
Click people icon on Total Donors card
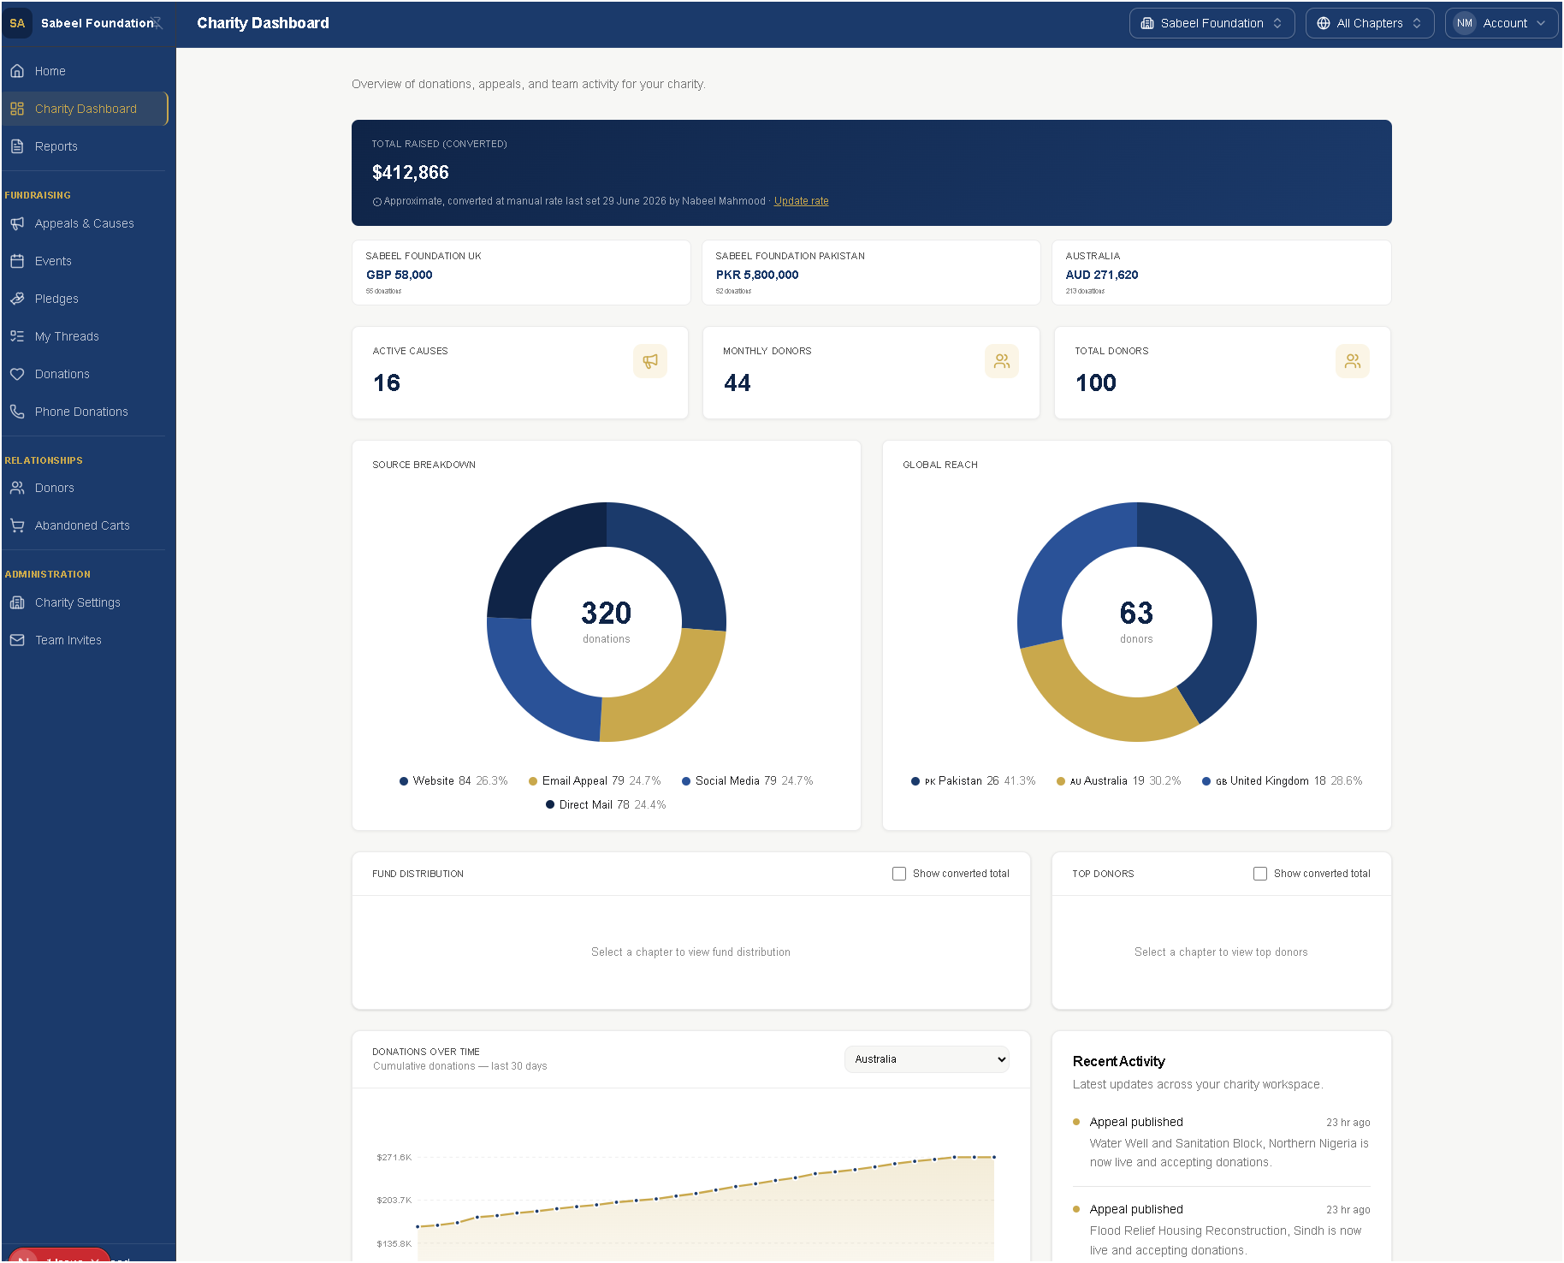(1353, 361)
